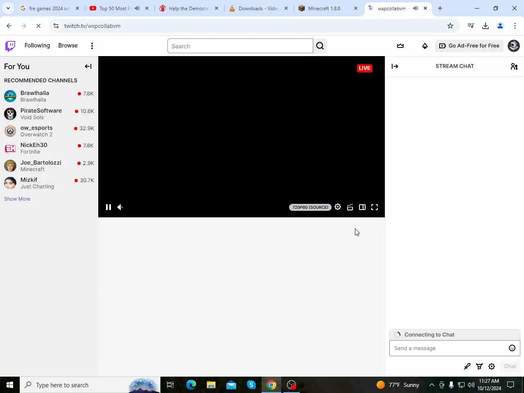Image resolution: width=524 pixels, height=393 pixels.
Task: Open the NickEh30 recommended channel
Action: 49,148
